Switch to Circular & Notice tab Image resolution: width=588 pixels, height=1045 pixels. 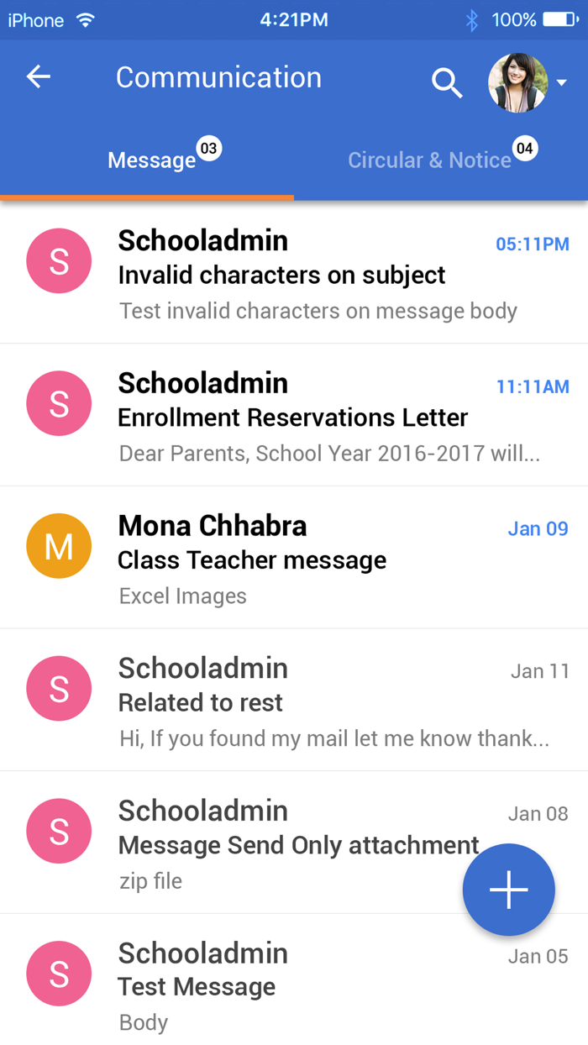(429, 160)
